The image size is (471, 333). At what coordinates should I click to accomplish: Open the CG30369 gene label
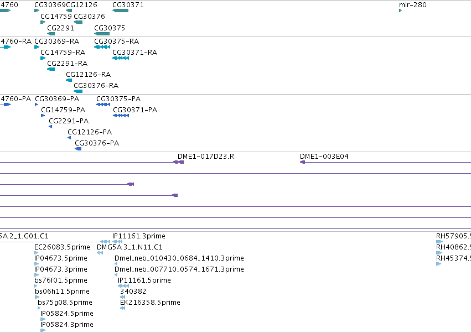click(x=50, y=5)
